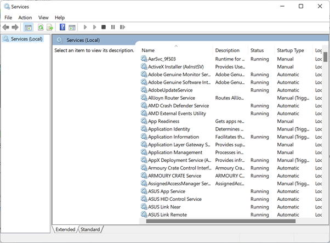Sort by the Status column header
Image resolution: width=330 pixels, height=243 pixels.
click(261, 50)
